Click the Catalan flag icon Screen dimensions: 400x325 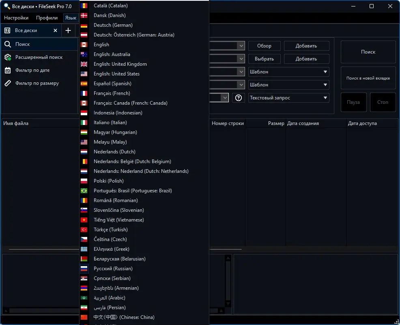pyautogui.click(x=84, y=6)
